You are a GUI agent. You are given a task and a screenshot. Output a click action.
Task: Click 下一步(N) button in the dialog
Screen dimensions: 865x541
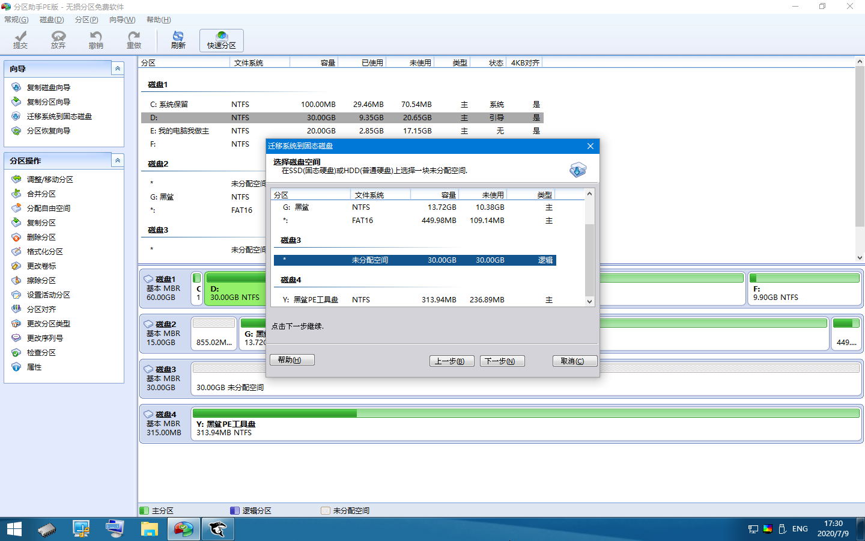502,361
